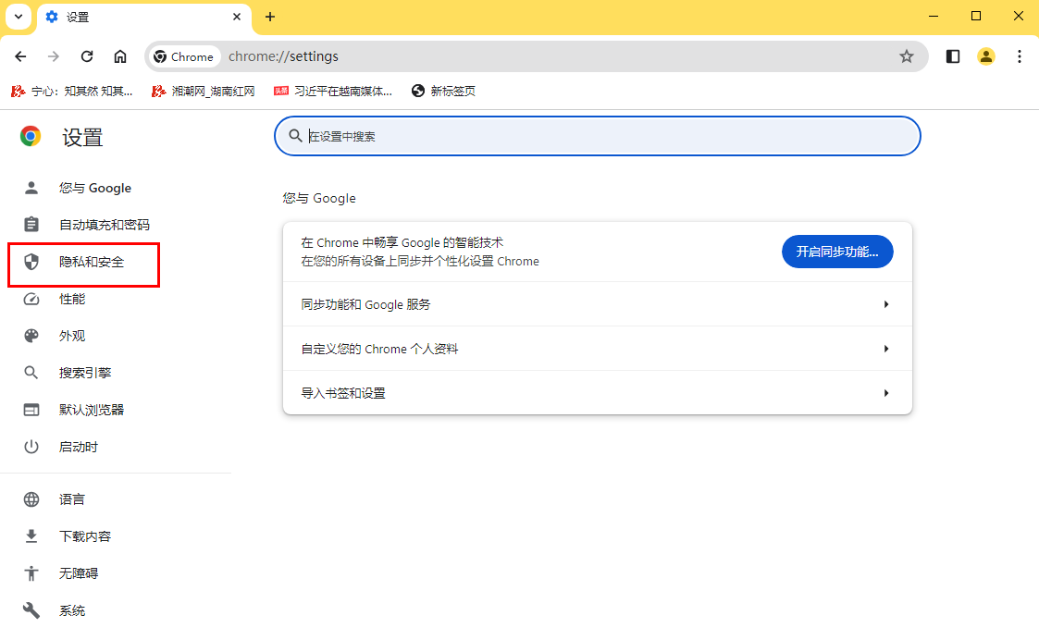Click the download icon for 下载内容

point(31,536)
